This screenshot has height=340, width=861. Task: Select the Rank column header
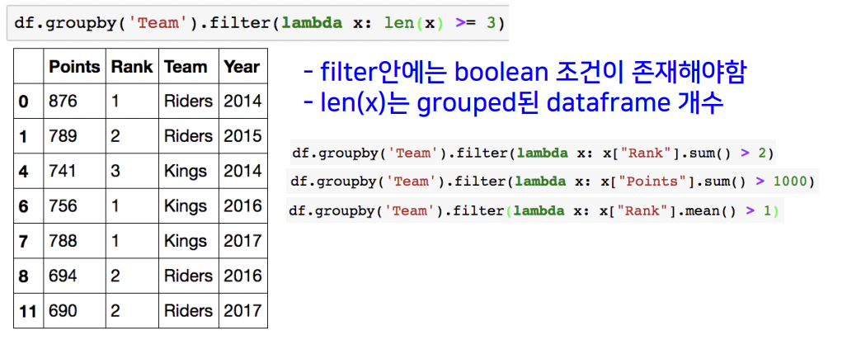(131, 67)
